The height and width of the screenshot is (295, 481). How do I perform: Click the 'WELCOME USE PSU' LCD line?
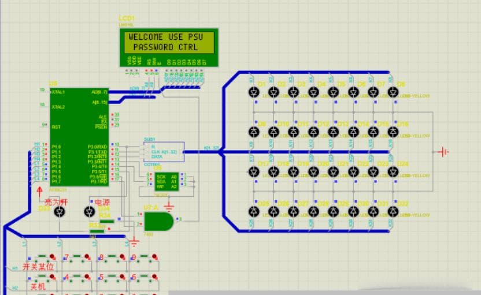166,37
